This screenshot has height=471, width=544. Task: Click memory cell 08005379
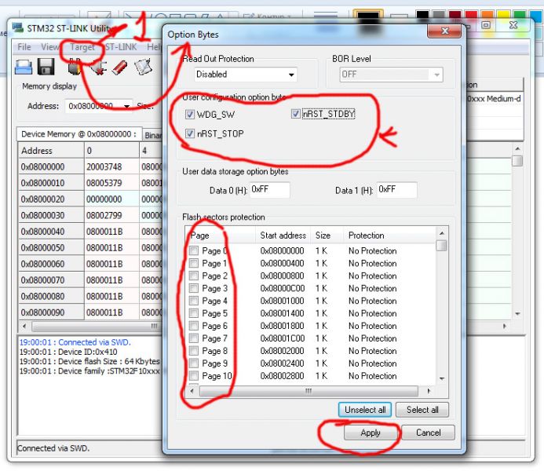104,183
